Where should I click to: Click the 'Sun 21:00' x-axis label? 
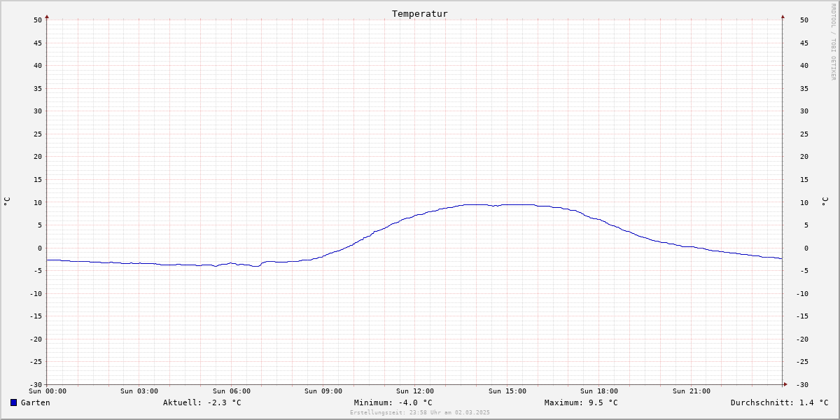[x=692, y=391]
